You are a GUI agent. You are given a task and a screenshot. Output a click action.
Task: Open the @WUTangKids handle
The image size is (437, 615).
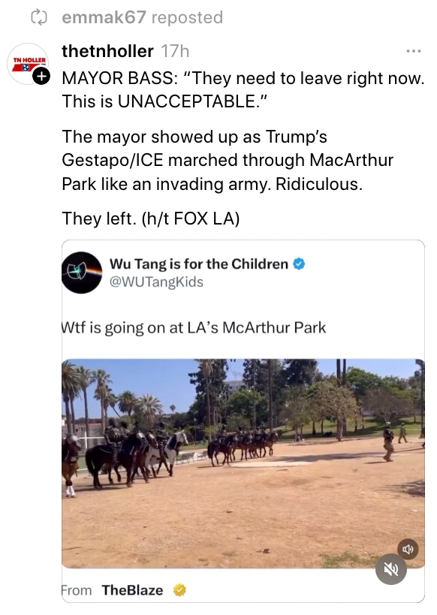(x=156, y=282)
